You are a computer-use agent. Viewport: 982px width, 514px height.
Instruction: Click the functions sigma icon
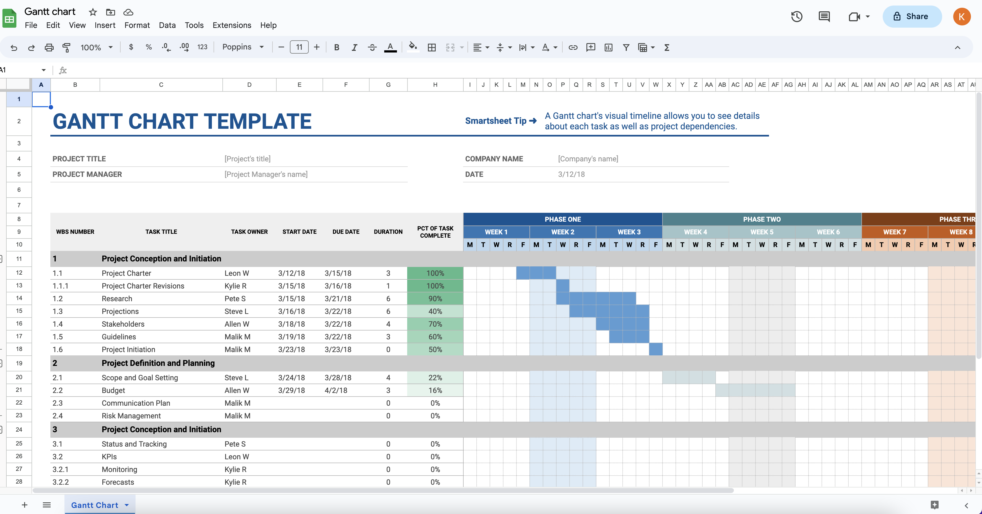point(667,47)
